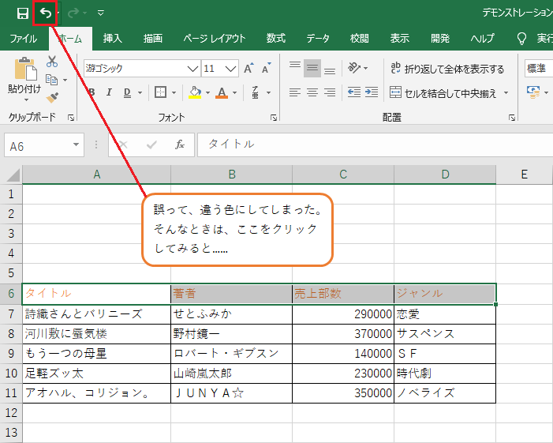The image size is (553, 443).
Task: Click the 貼り付け paste button
Action: coord(24,79)
